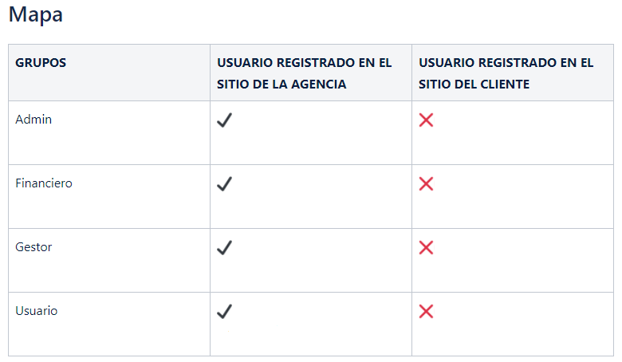Select the Financiero group cell
Viewport: 622px width, 362px height.
[109, 197]
